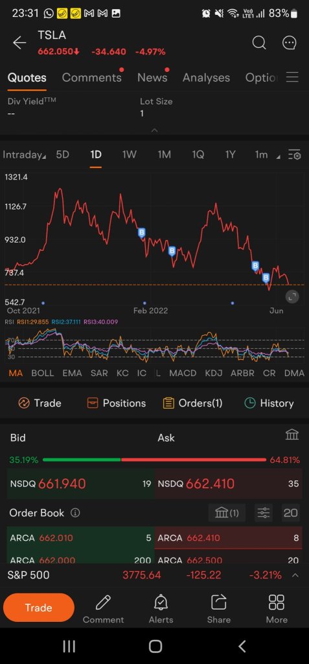
Task: Switch to the News tab
Action: (x=152, y=78)
